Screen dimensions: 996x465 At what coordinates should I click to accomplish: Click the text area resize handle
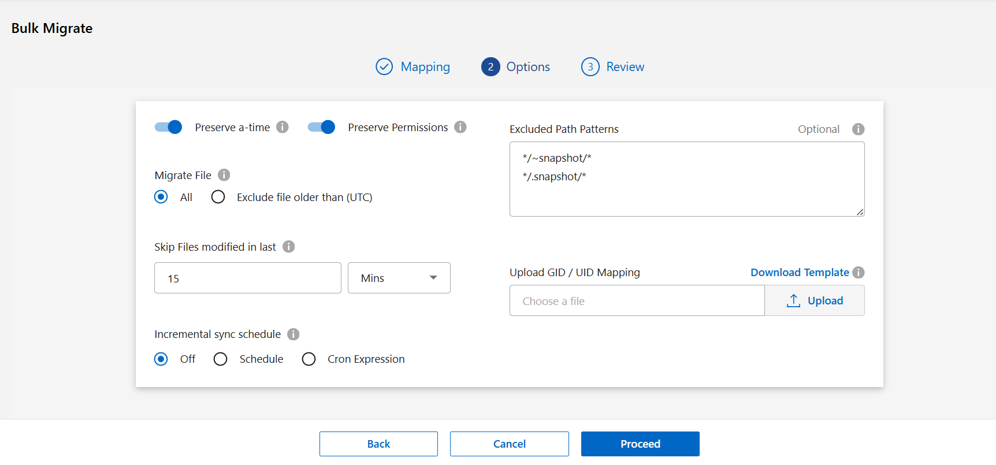point(860,212)
